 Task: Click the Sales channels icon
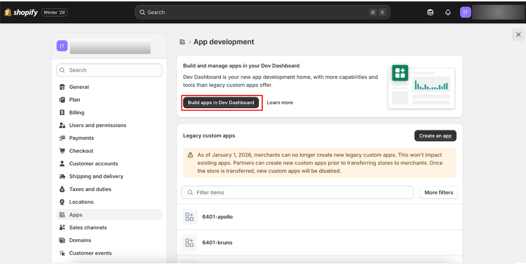click(62, 227)
